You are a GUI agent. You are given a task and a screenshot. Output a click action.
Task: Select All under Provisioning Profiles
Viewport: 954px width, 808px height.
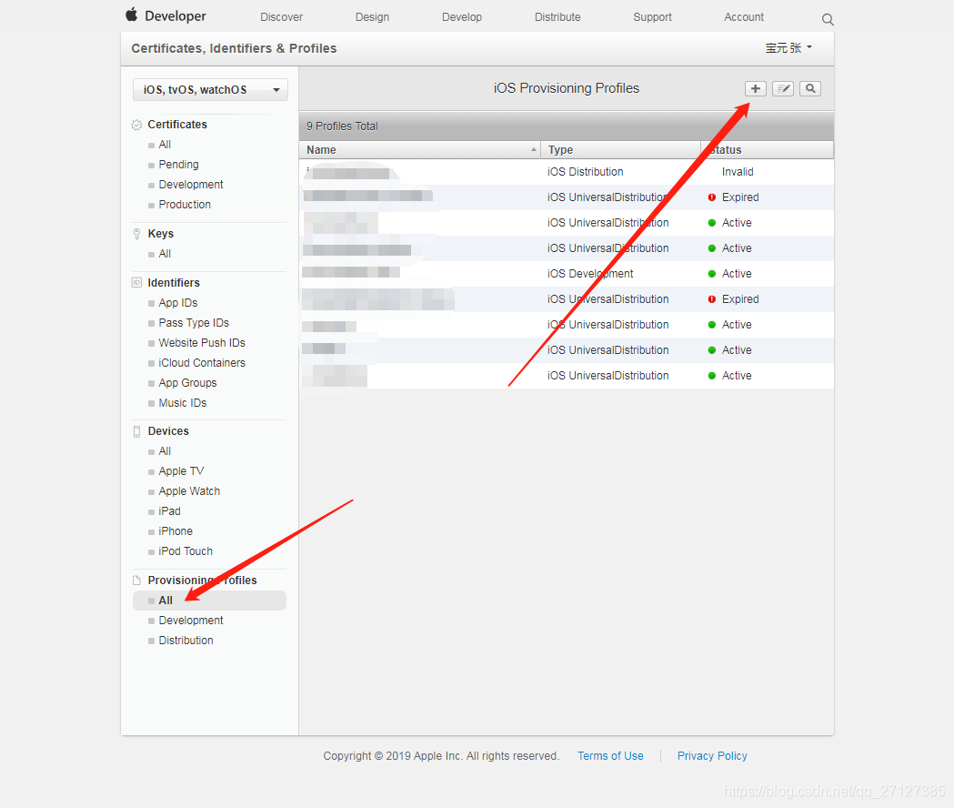pos(209,601)
